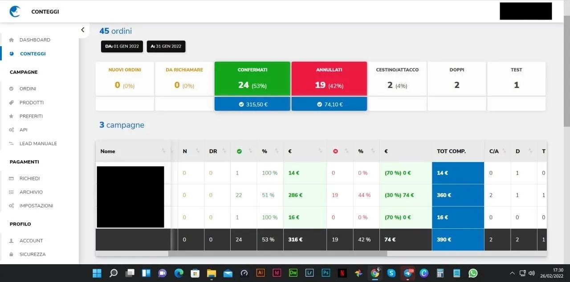This screenshot has height=282, width=570.
Task: Sort table by Nome column
Action: pos(133,151)
